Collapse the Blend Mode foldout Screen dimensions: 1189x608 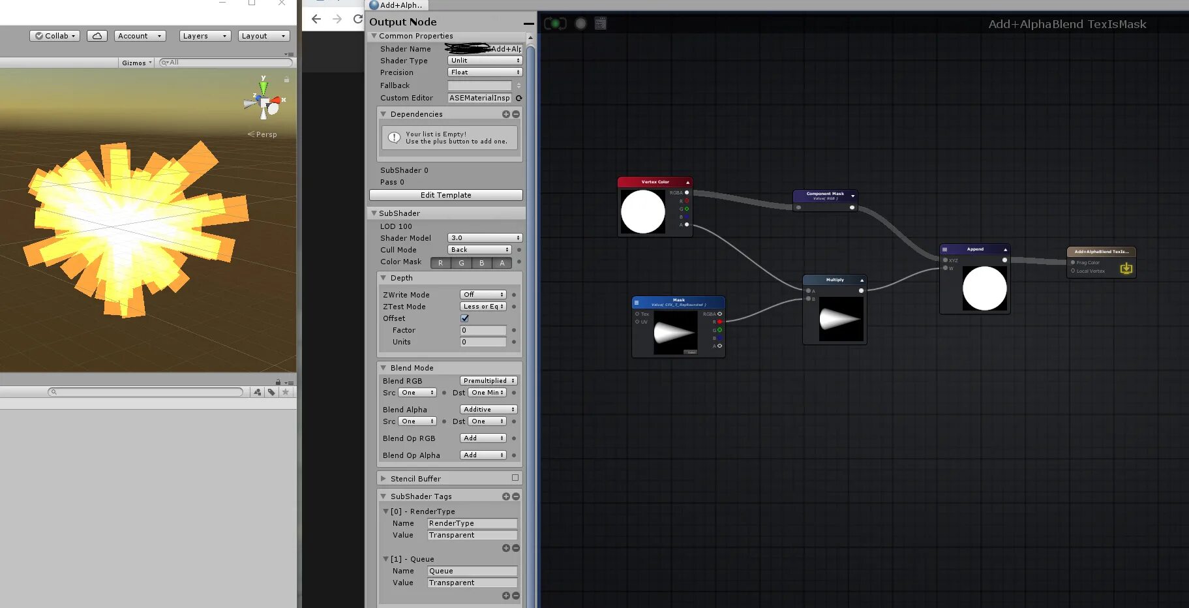tap(384, 368)
